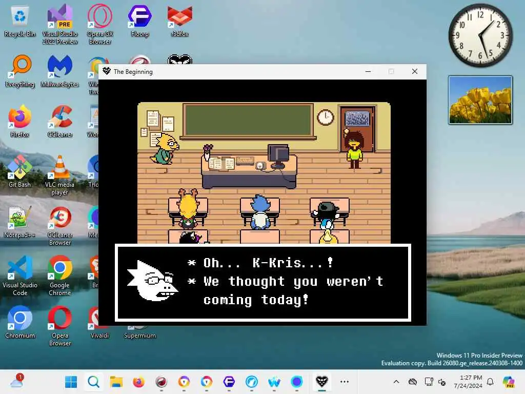Open the clock showing 1:27 PM 7/24/2024
Image resolution: width=525 pixels, height=394 pixels.
(x=468, y=382)
